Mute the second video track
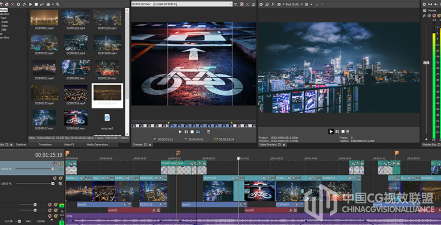441x225 pixels. coord(55,178)
